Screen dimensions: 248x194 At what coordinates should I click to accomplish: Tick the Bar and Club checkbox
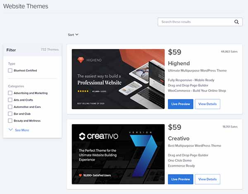10,114
